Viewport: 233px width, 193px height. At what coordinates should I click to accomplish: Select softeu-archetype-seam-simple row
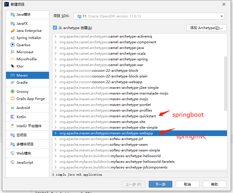(x=140, y=150)
